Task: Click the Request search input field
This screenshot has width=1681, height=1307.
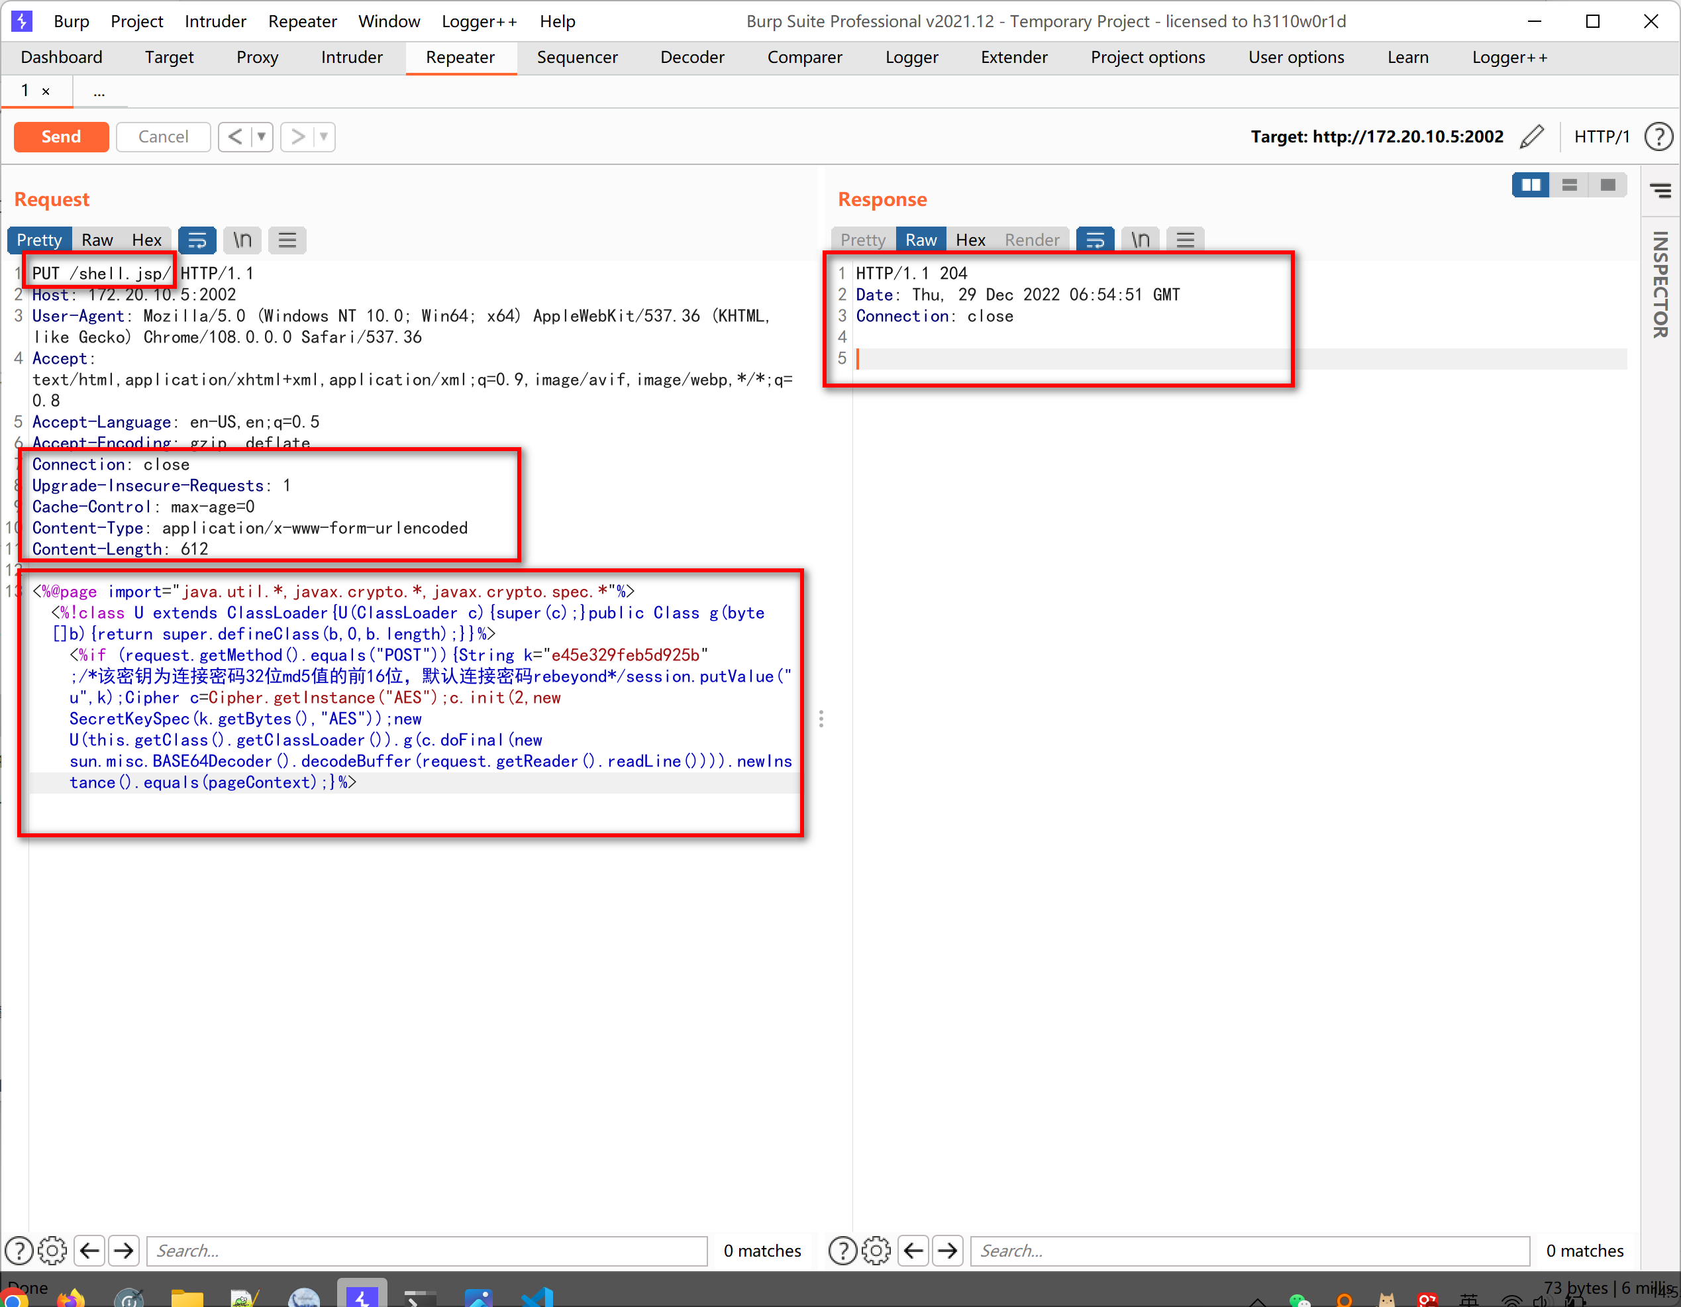Action: click(427, 1251)
